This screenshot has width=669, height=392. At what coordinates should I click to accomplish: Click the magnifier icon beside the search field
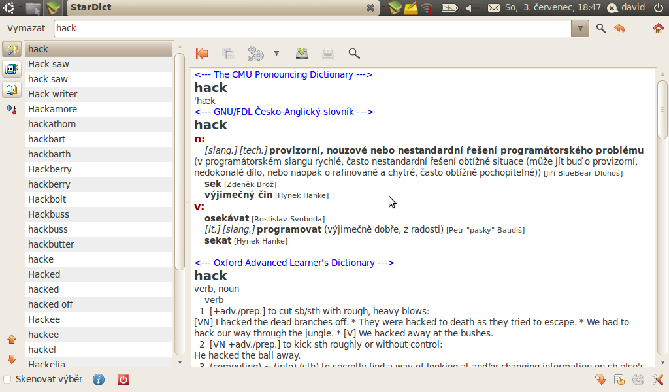601,29
